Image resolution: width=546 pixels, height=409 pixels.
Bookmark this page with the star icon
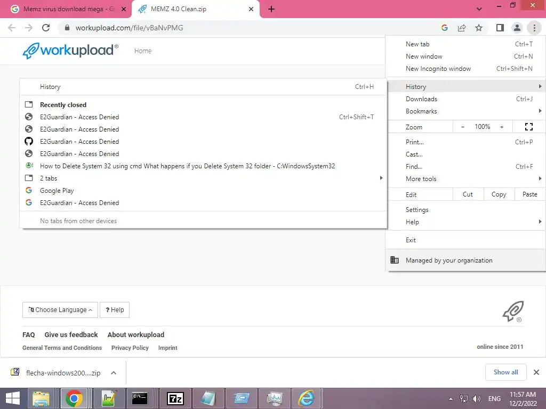(479, 28)
